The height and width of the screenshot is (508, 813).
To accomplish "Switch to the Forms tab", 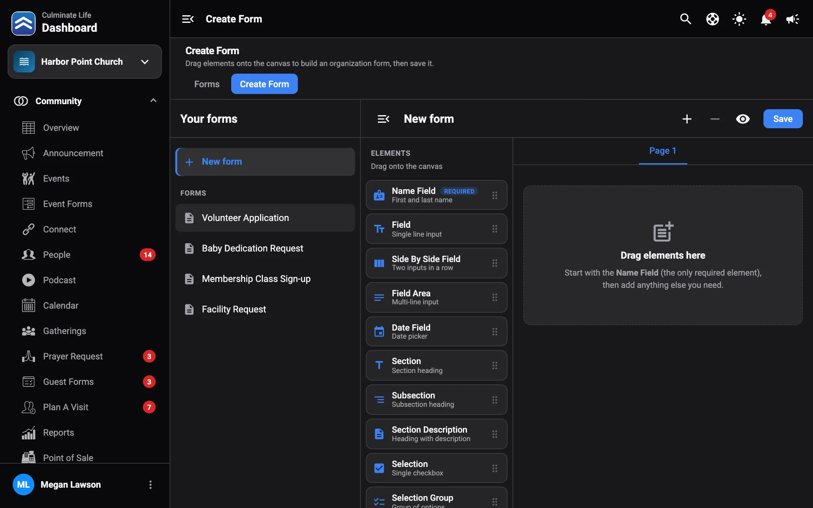I will 207,84.
